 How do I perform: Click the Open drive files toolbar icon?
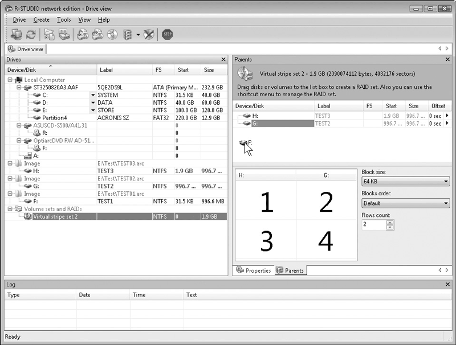(49, 35)
